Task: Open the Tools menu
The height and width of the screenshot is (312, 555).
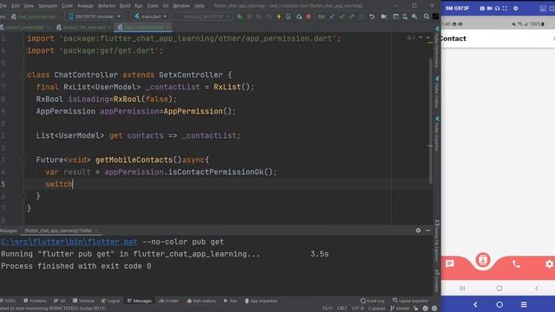Action: pos(153,6)
